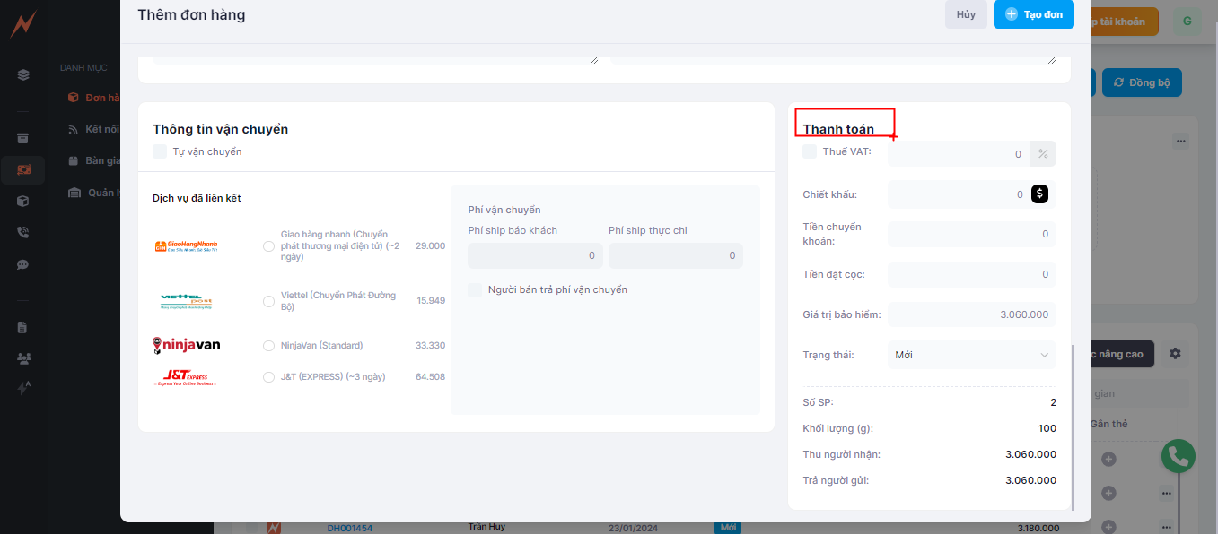Click the chat bubble icon in sidebar
This screenshot has width=1218, height=534.
(23, 264)
